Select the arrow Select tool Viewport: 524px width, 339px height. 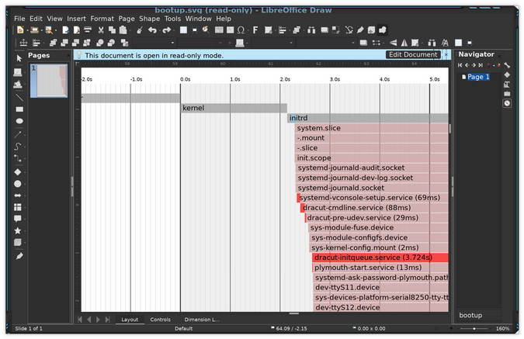[19, 59]
